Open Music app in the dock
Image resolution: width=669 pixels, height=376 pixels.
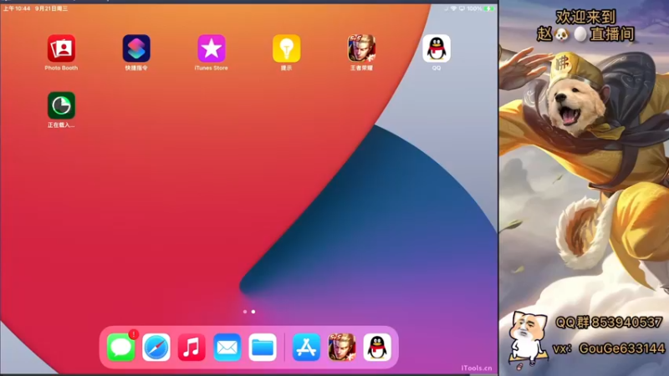point(192,348)
